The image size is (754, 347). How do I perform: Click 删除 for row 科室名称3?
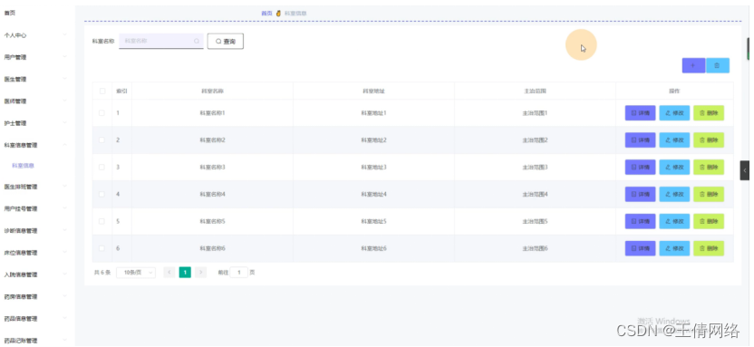click(x=709, y=167)
